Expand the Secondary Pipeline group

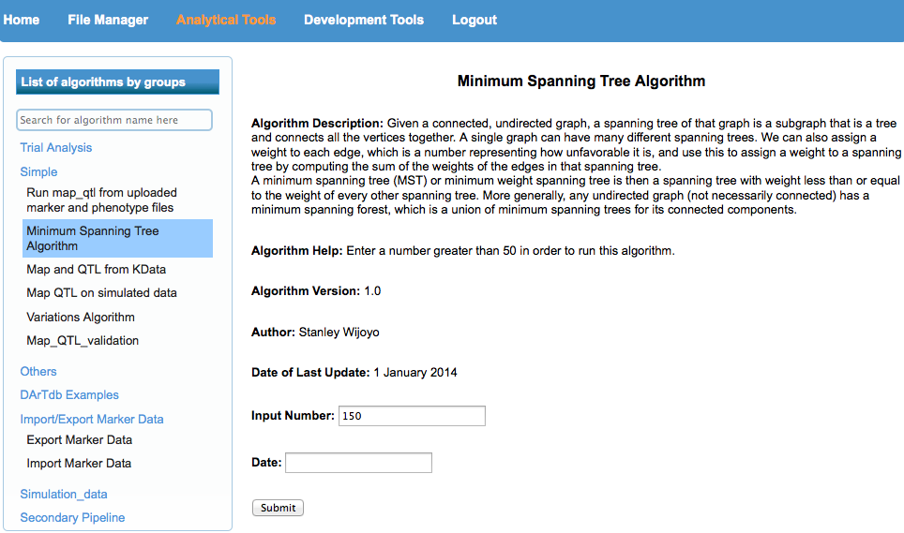(x=72, y=517)
